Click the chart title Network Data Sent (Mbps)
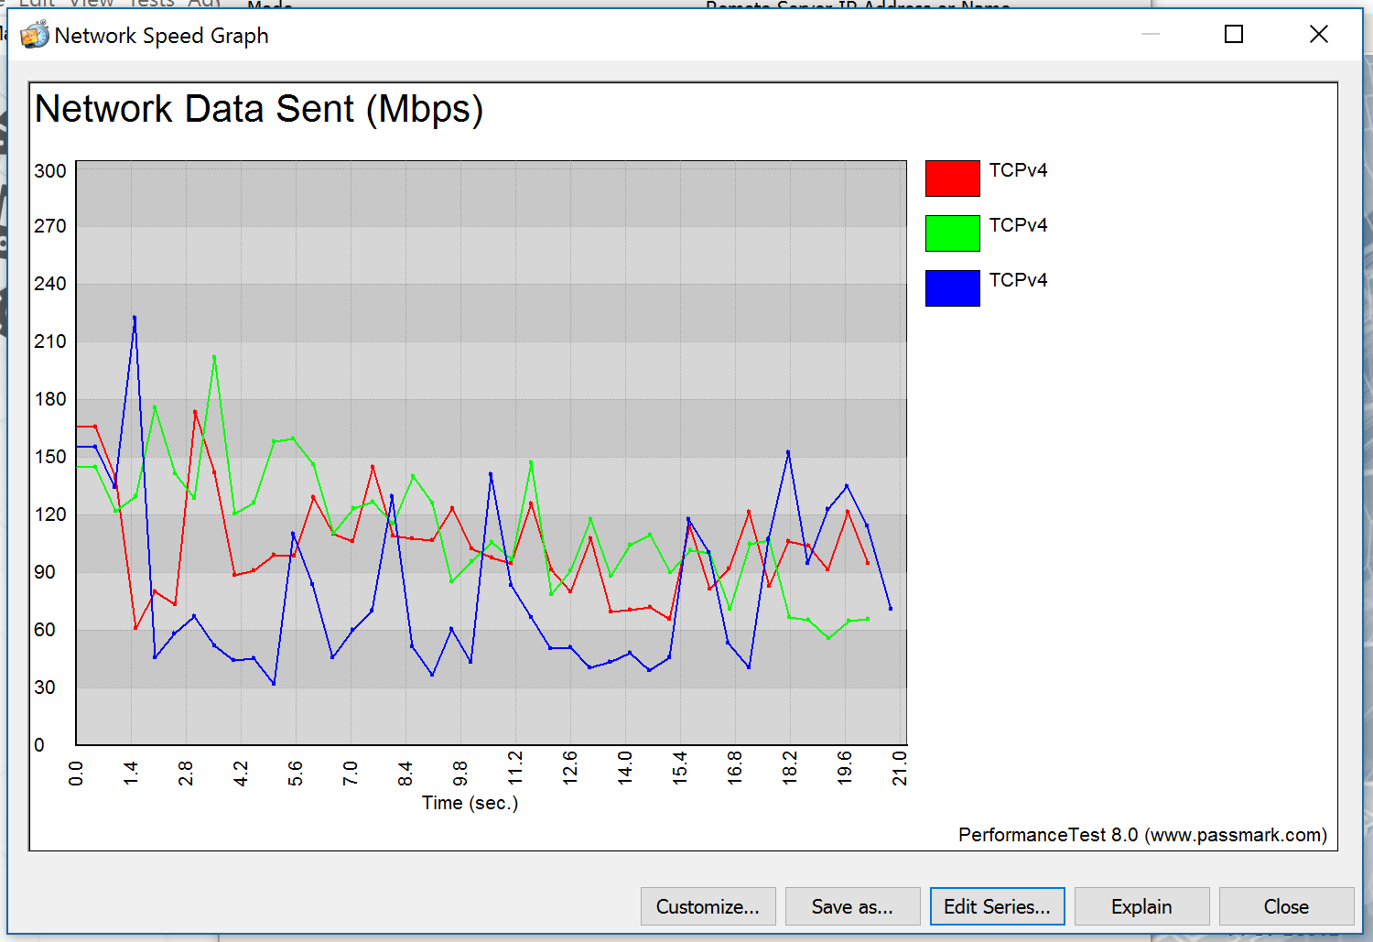This screenshot has width=1373, height=942. pos(259,109)
